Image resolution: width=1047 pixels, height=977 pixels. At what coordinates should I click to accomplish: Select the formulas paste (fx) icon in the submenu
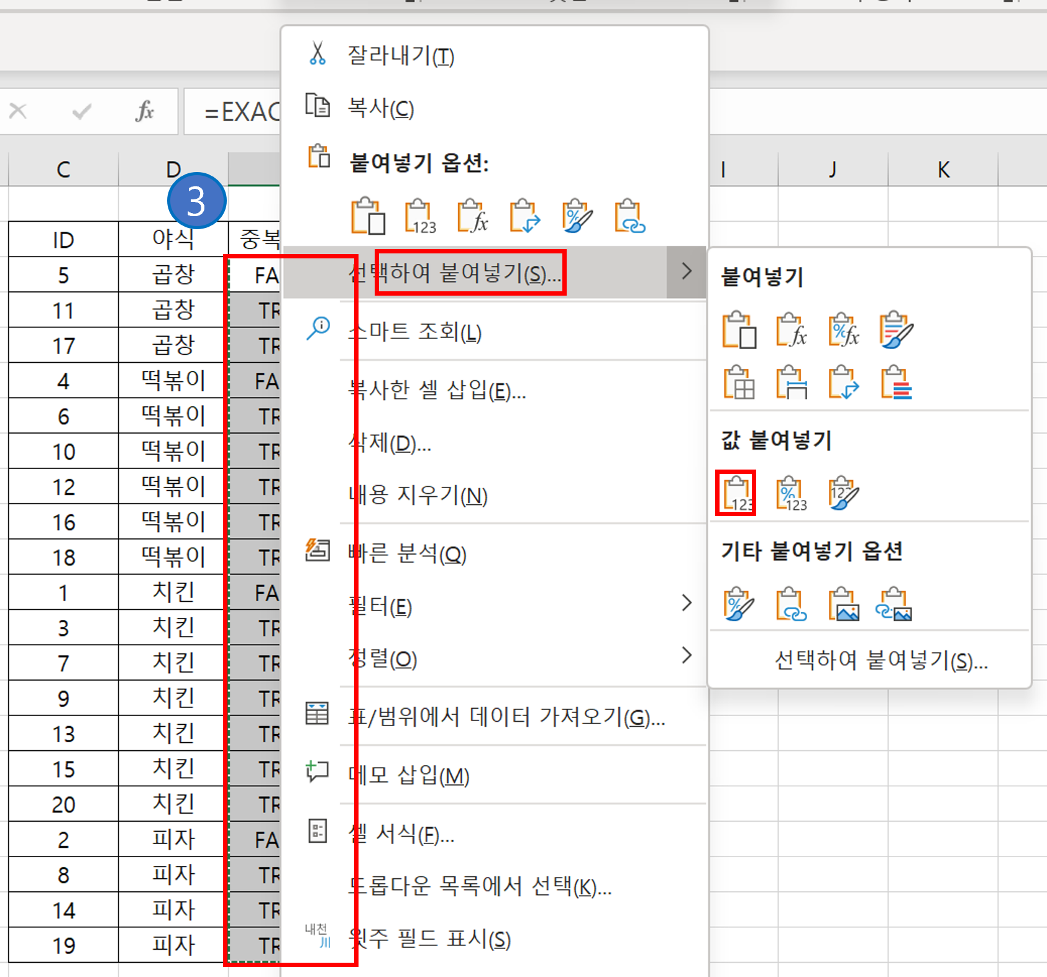click(x=790, y=331)
